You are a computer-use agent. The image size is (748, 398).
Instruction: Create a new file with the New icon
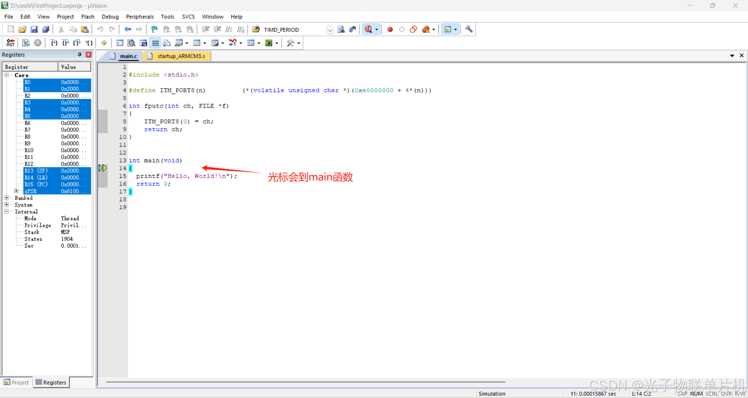11,30
